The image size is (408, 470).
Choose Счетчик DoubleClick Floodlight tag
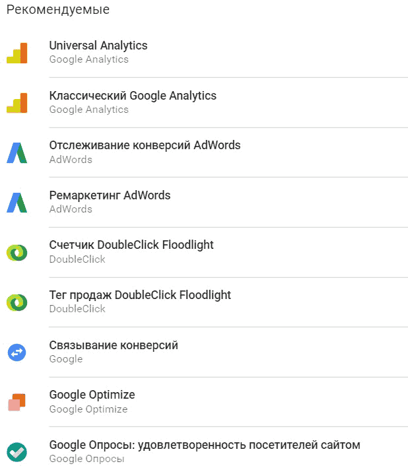pyautogui.click(x=131, y=245)
